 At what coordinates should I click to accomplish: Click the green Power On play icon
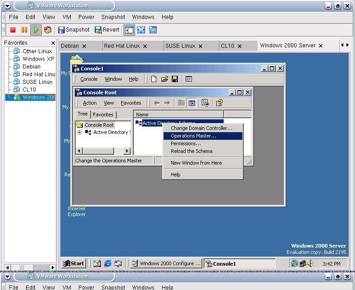[x=36, y=30]
